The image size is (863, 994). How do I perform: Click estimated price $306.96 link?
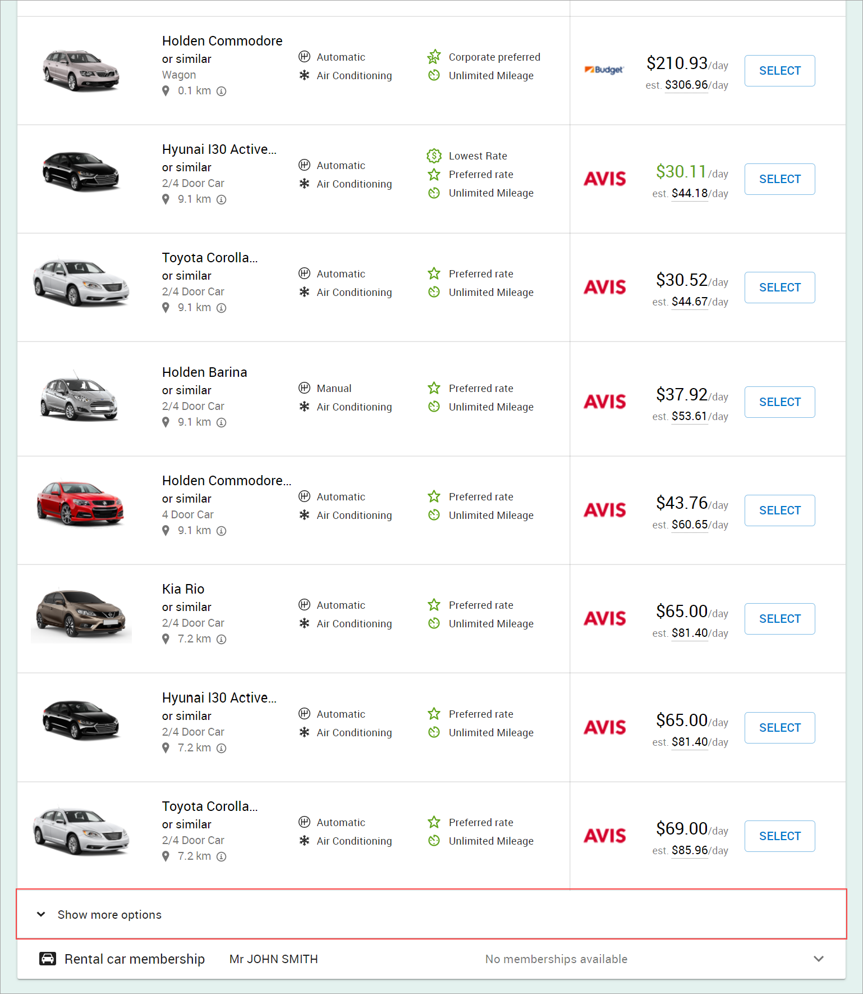tap(686, 85)
